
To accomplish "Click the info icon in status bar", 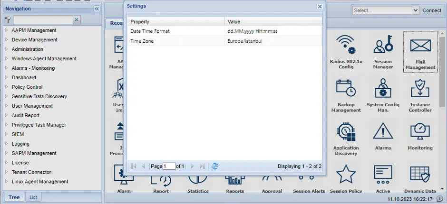I will pos(439,199).
